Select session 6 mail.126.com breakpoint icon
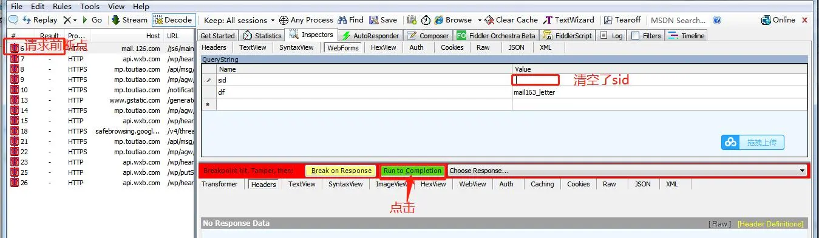 15,48
